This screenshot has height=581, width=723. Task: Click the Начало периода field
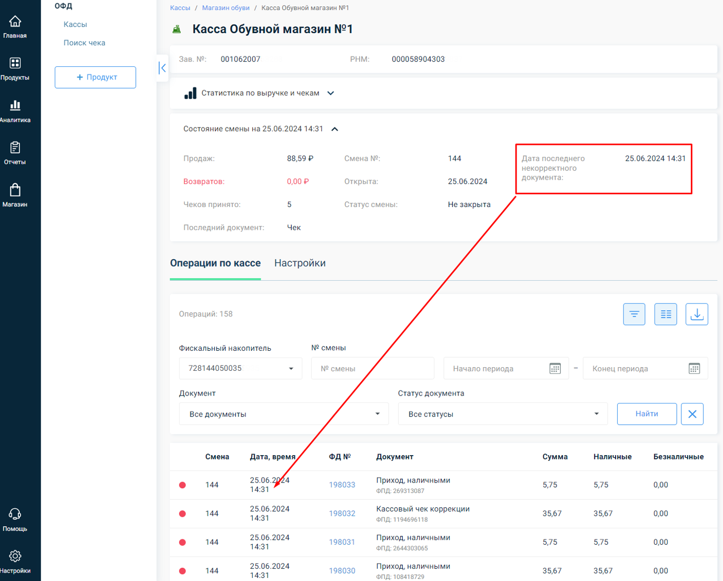pos(506,368)
